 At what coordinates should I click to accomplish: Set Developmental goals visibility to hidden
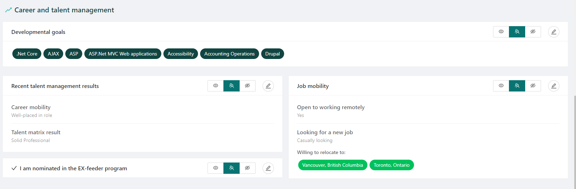pyautogui.click(x=533, y=32)
